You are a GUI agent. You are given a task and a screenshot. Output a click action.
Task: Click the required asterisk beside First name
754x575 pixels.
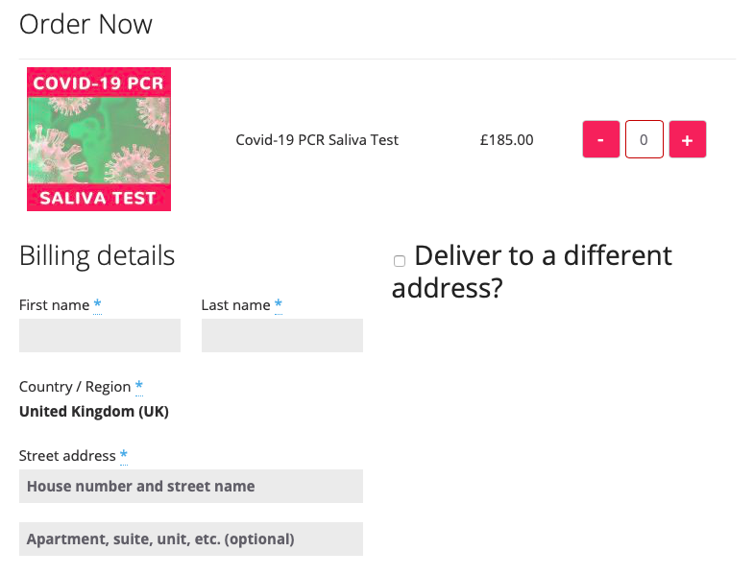(x=97, y=305)
